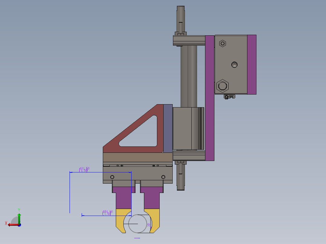
Task: Pick the sensor clip below the cylinder body
Action: coord(229,97)
